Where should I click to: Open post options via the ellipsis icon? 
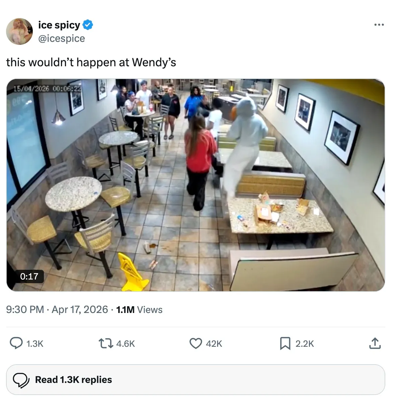[x=378, y=25]
